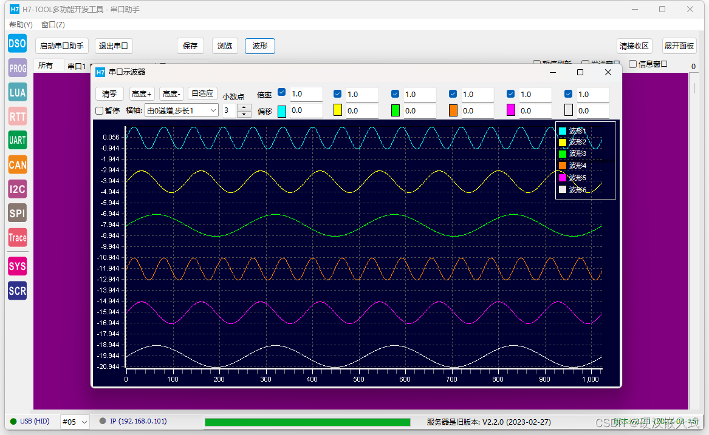Open the 窗口(Z) menu
Image resolution: width=709 pixels, height=435 pixels.
pyautogui.click(x=53, y=24)
